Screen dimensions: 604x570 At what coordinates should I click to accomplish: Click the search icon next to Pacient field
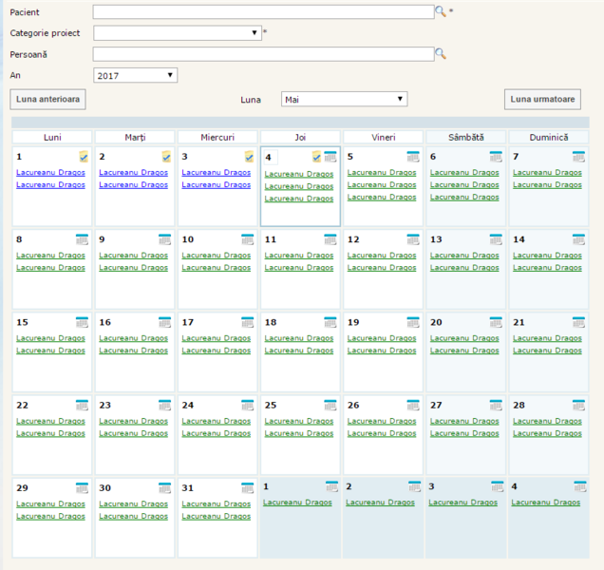440,11
